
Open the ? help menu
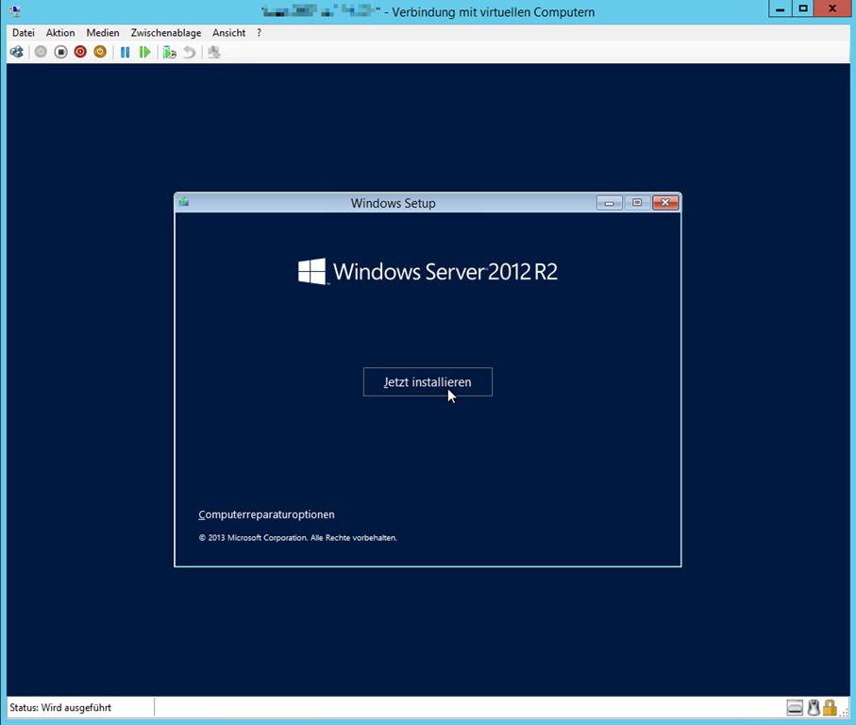tap(260, 32)
